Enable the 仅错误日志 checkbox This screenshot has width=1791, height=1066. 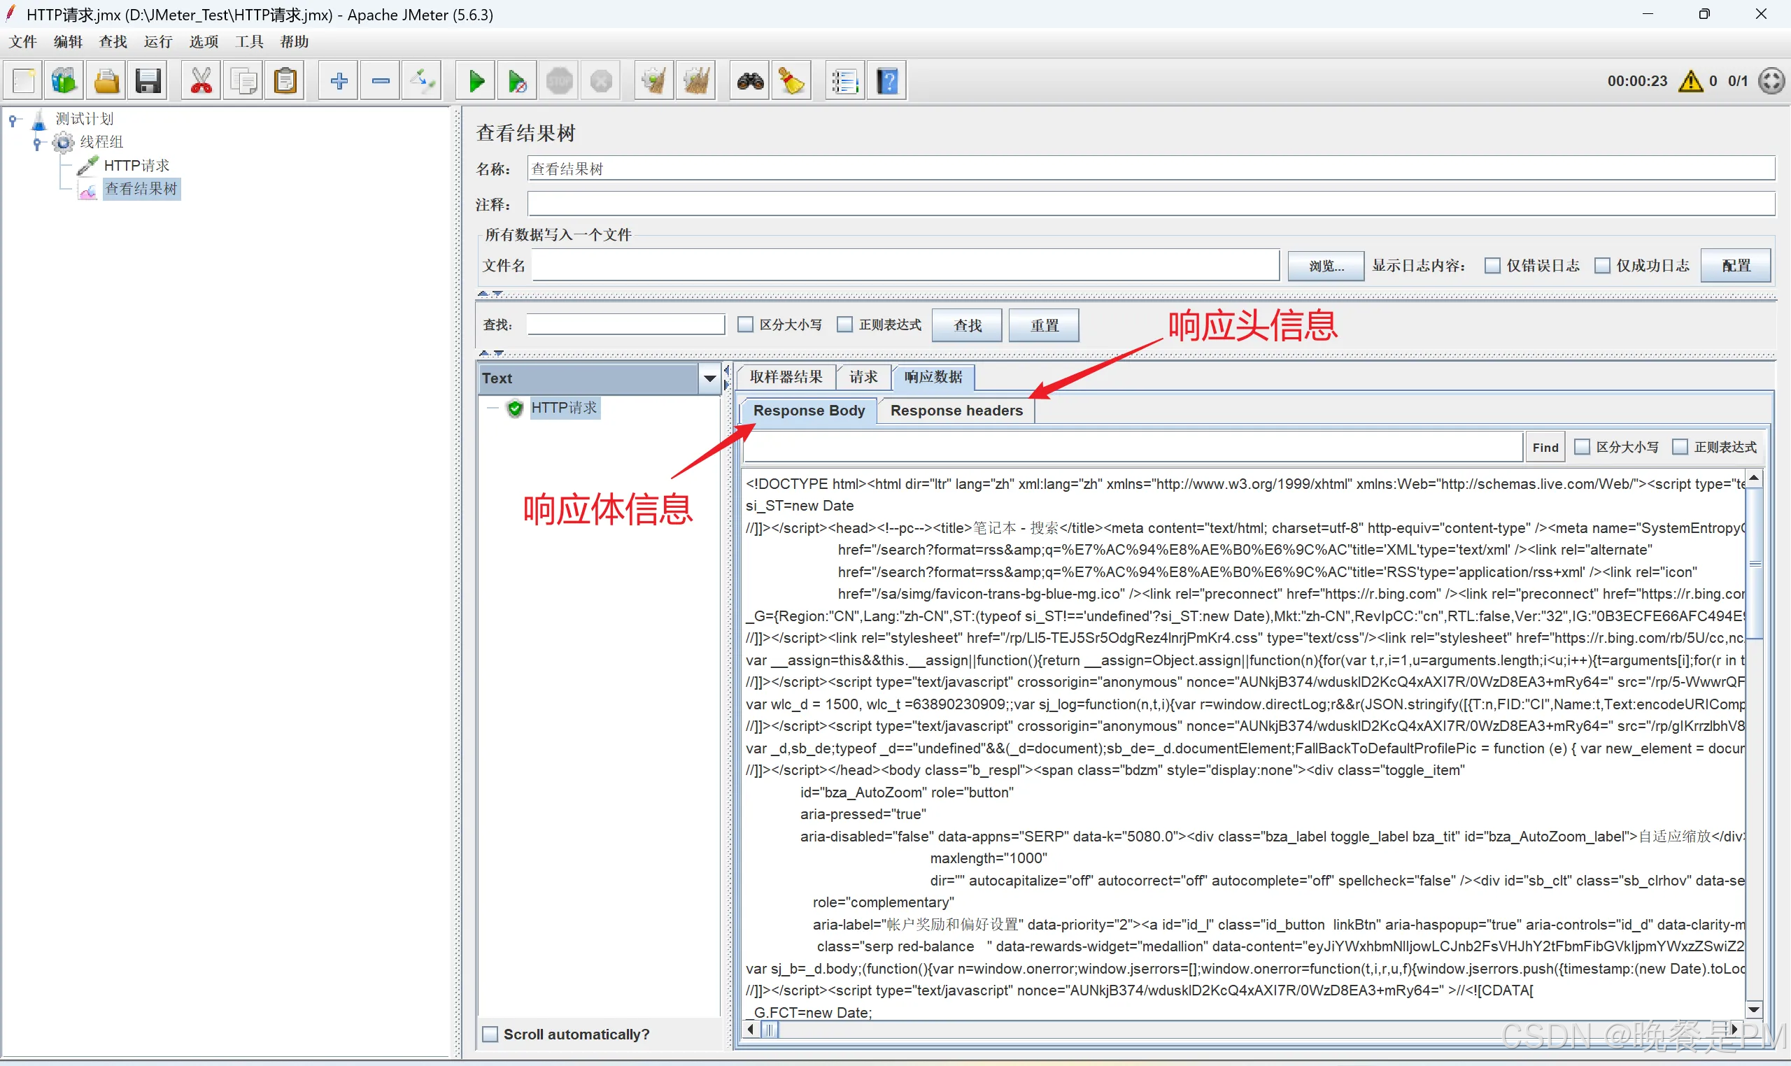(x=1492, y=266)
